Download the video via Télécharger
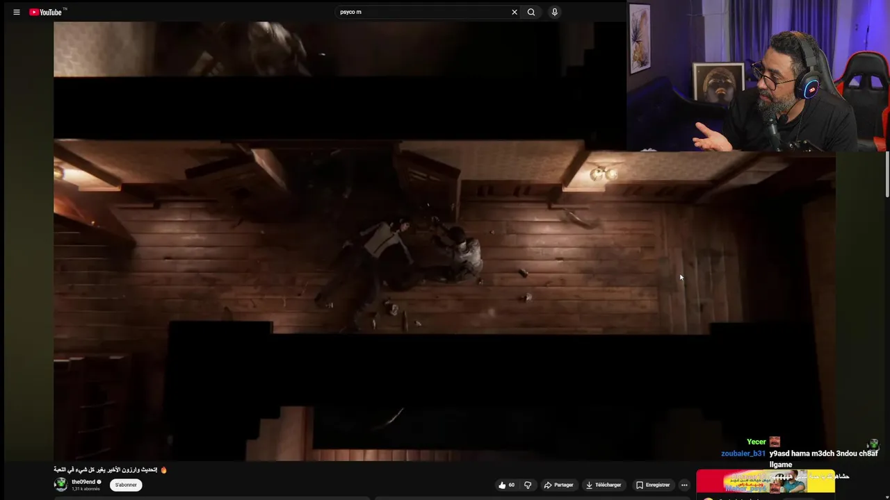Viewport: 890px width, 500px height. pos(604,485)
